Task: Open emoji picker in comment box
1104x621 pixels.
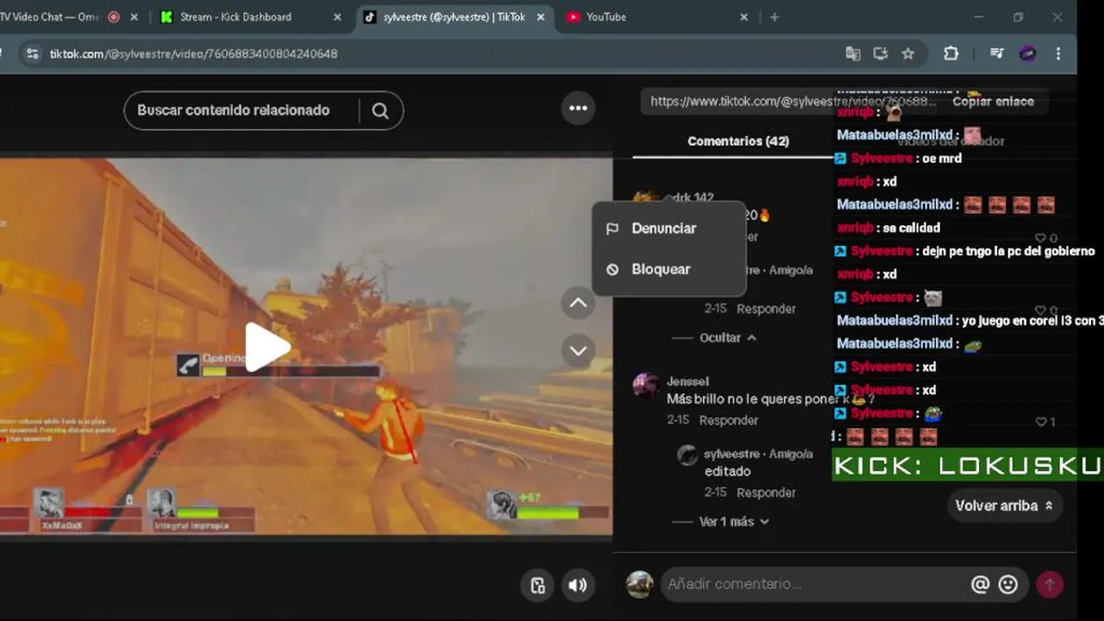Action: point(1007,585)
